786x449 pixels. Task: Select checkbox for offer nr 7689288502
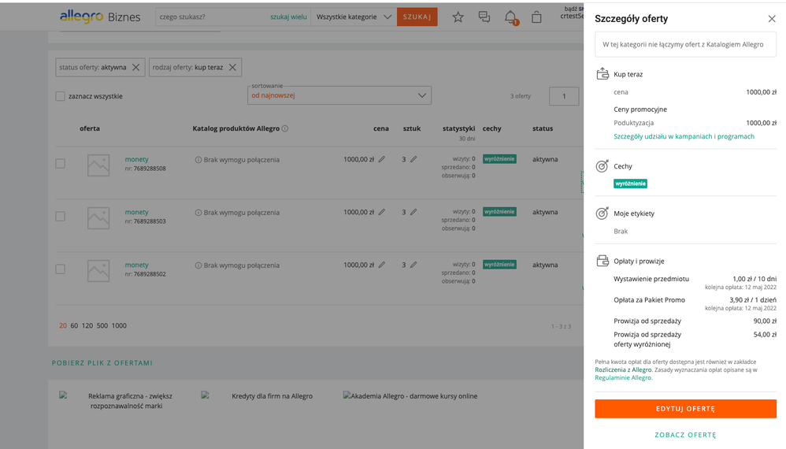point(60,269)
